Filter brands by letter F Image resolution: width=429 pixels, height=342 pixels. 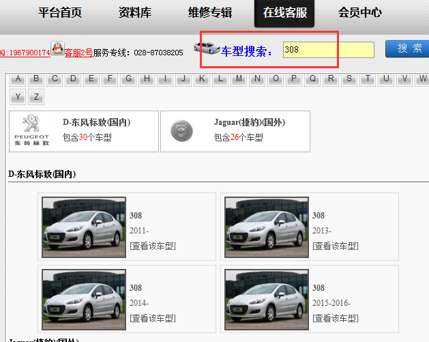[x=110, y=79]
